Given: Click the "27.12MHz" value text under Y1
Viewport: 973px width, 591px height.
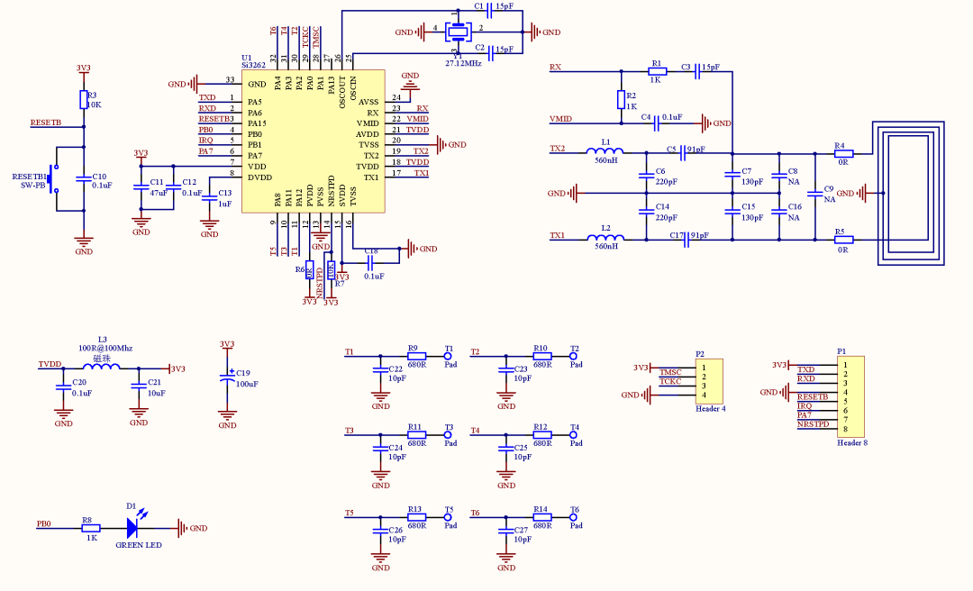Looking at the screenshot, I should 464,63.
